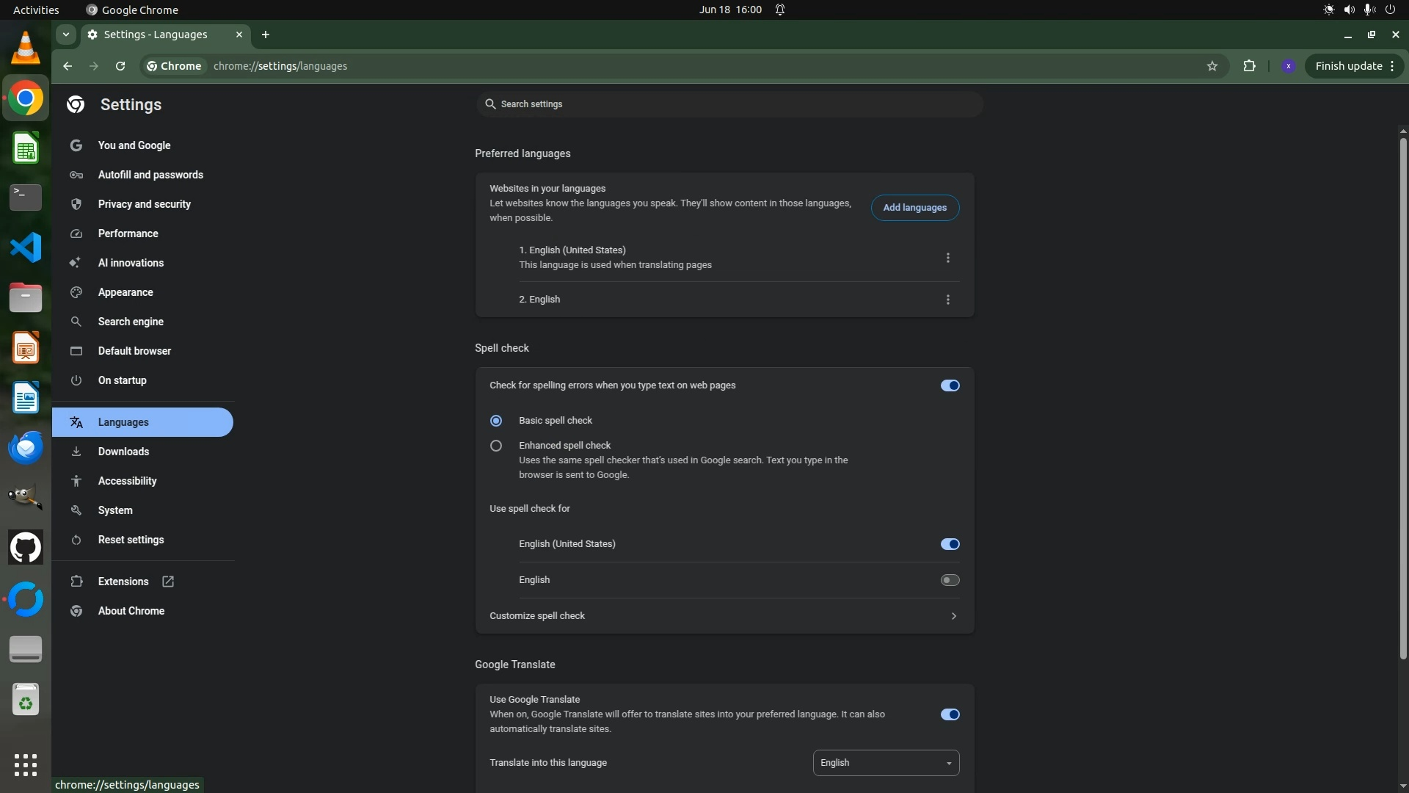This screenshot has width=1409, height=793.
Task: Click the Chrome logo beside the Settings title
Action: 76,105
